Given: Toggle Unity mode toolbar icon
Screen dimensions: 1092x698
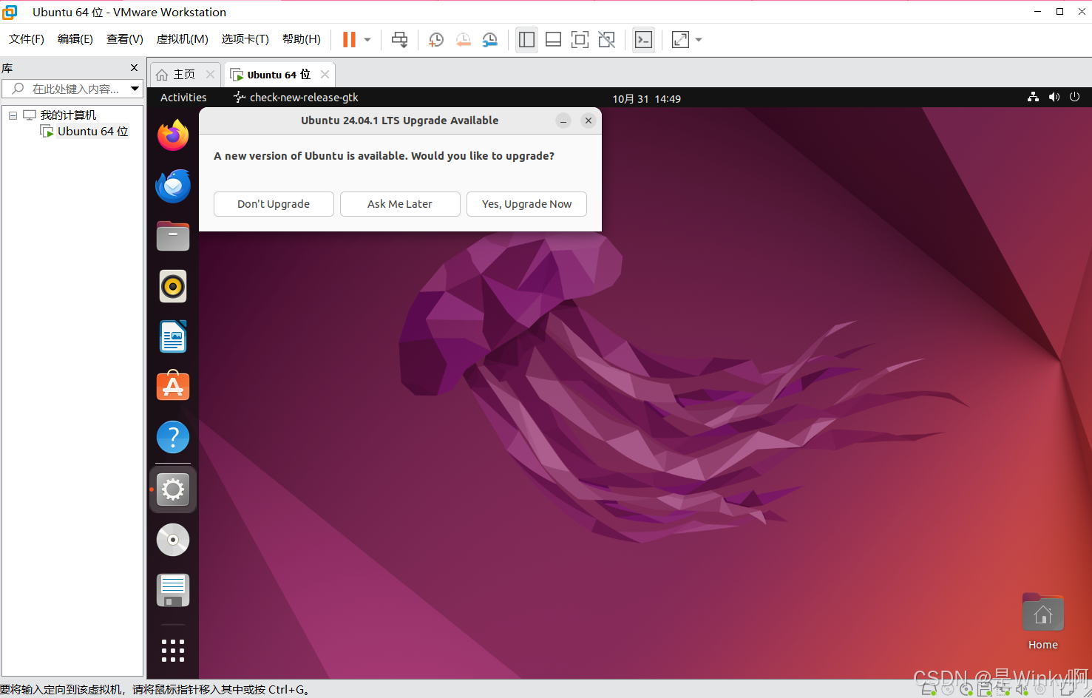Looking at the screenshot, I should click(x=607, y=40).
